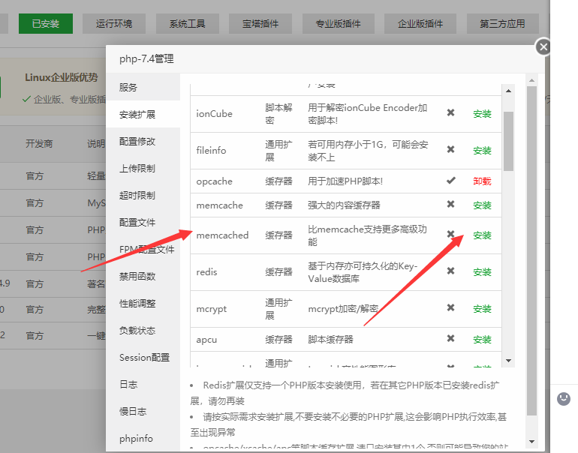Screen dimensions: 578x453
Task: Install the memcache extension
Action: (482, 205)
